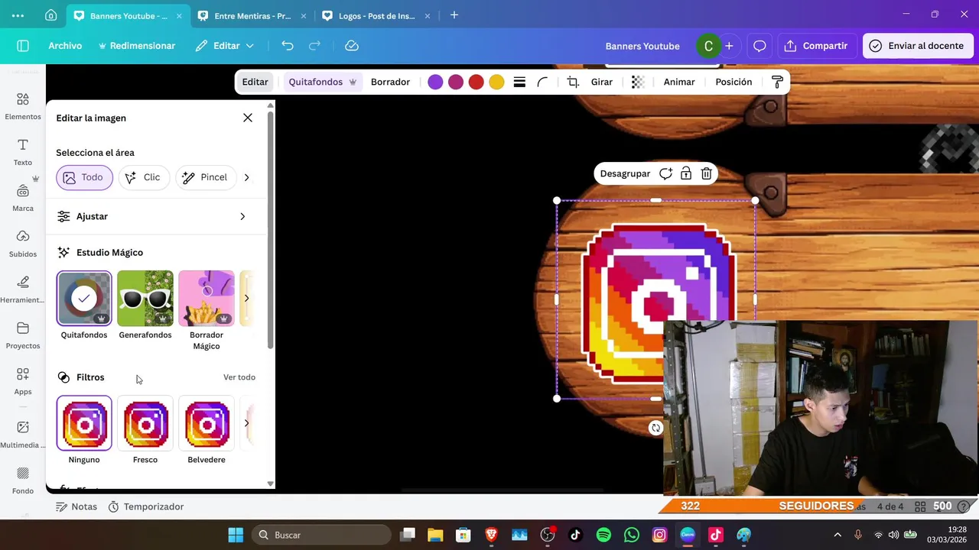979x550 pixels.
Task: Show more filters with the arrow
Action: pyautogui.click(x=246, y=423)
